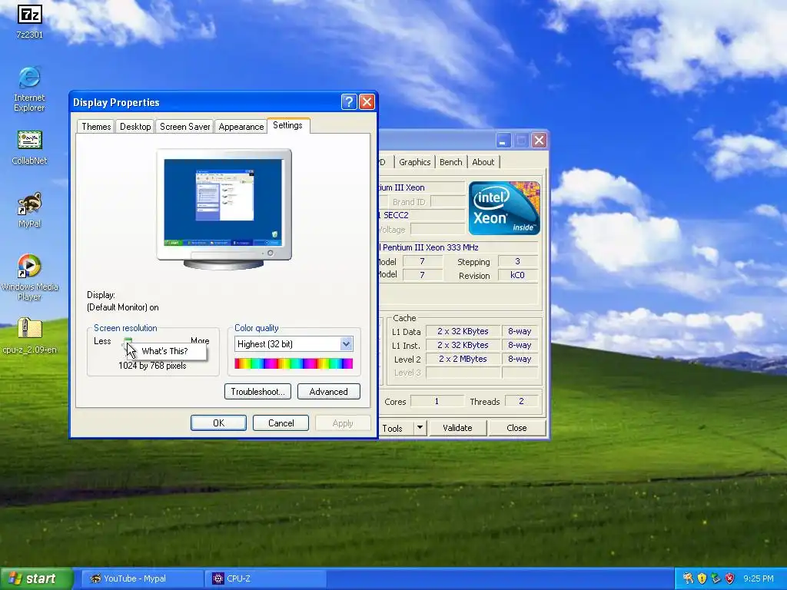Screen dimensions: 787x590
Task: Click the L1 Inst. 2 x 32 KBytes field
Action: click(463, 345)
